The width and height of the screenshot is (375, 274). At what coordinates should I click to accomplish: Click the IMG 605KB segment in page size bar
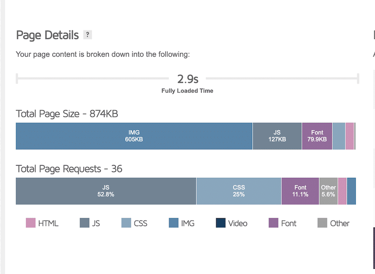pyautogui.click(x=134, y=136)
